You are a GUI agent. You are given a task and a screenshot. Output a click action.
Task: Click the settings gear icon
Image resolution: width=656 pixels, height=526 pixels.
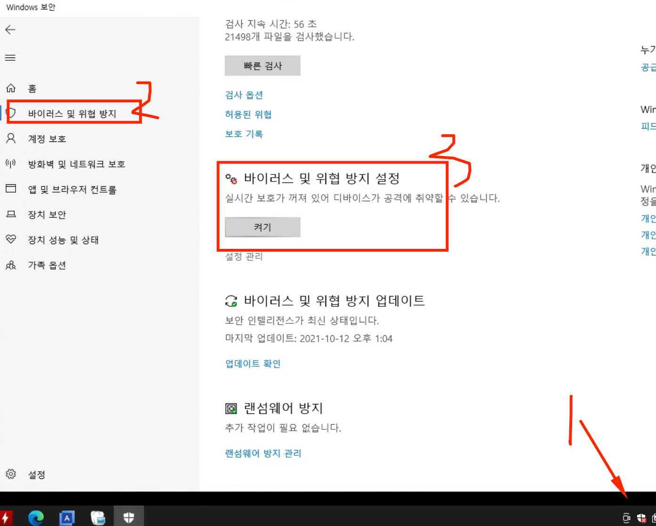11,474
